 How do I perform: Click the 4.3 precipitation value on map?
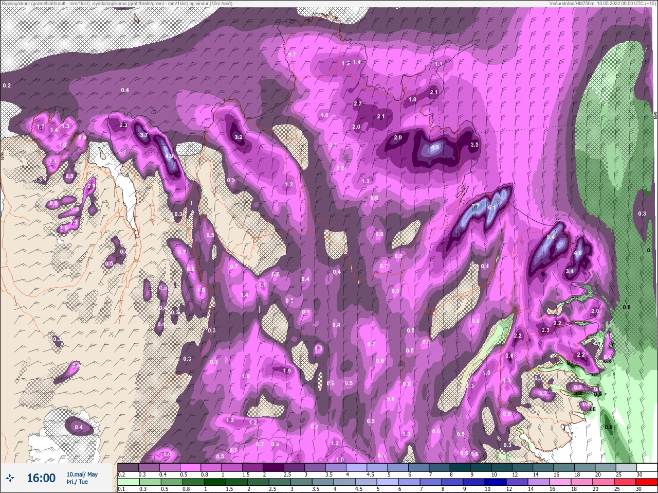coord(435,147)
